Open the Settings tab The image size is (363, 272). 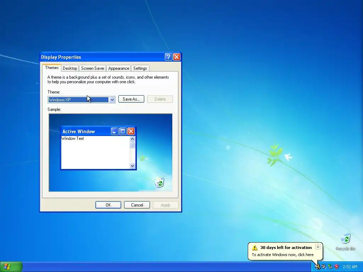[140, 68]
